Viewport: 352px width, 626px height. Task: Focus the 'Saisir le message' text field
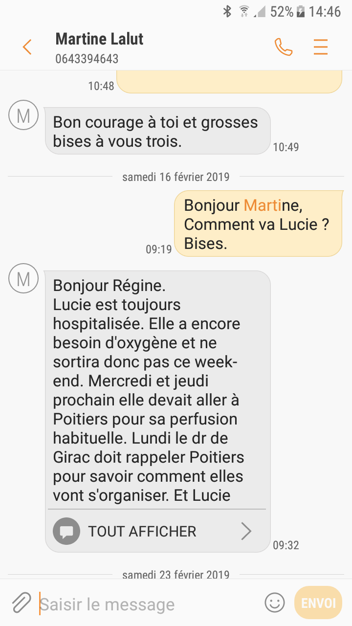click(147, 604)
